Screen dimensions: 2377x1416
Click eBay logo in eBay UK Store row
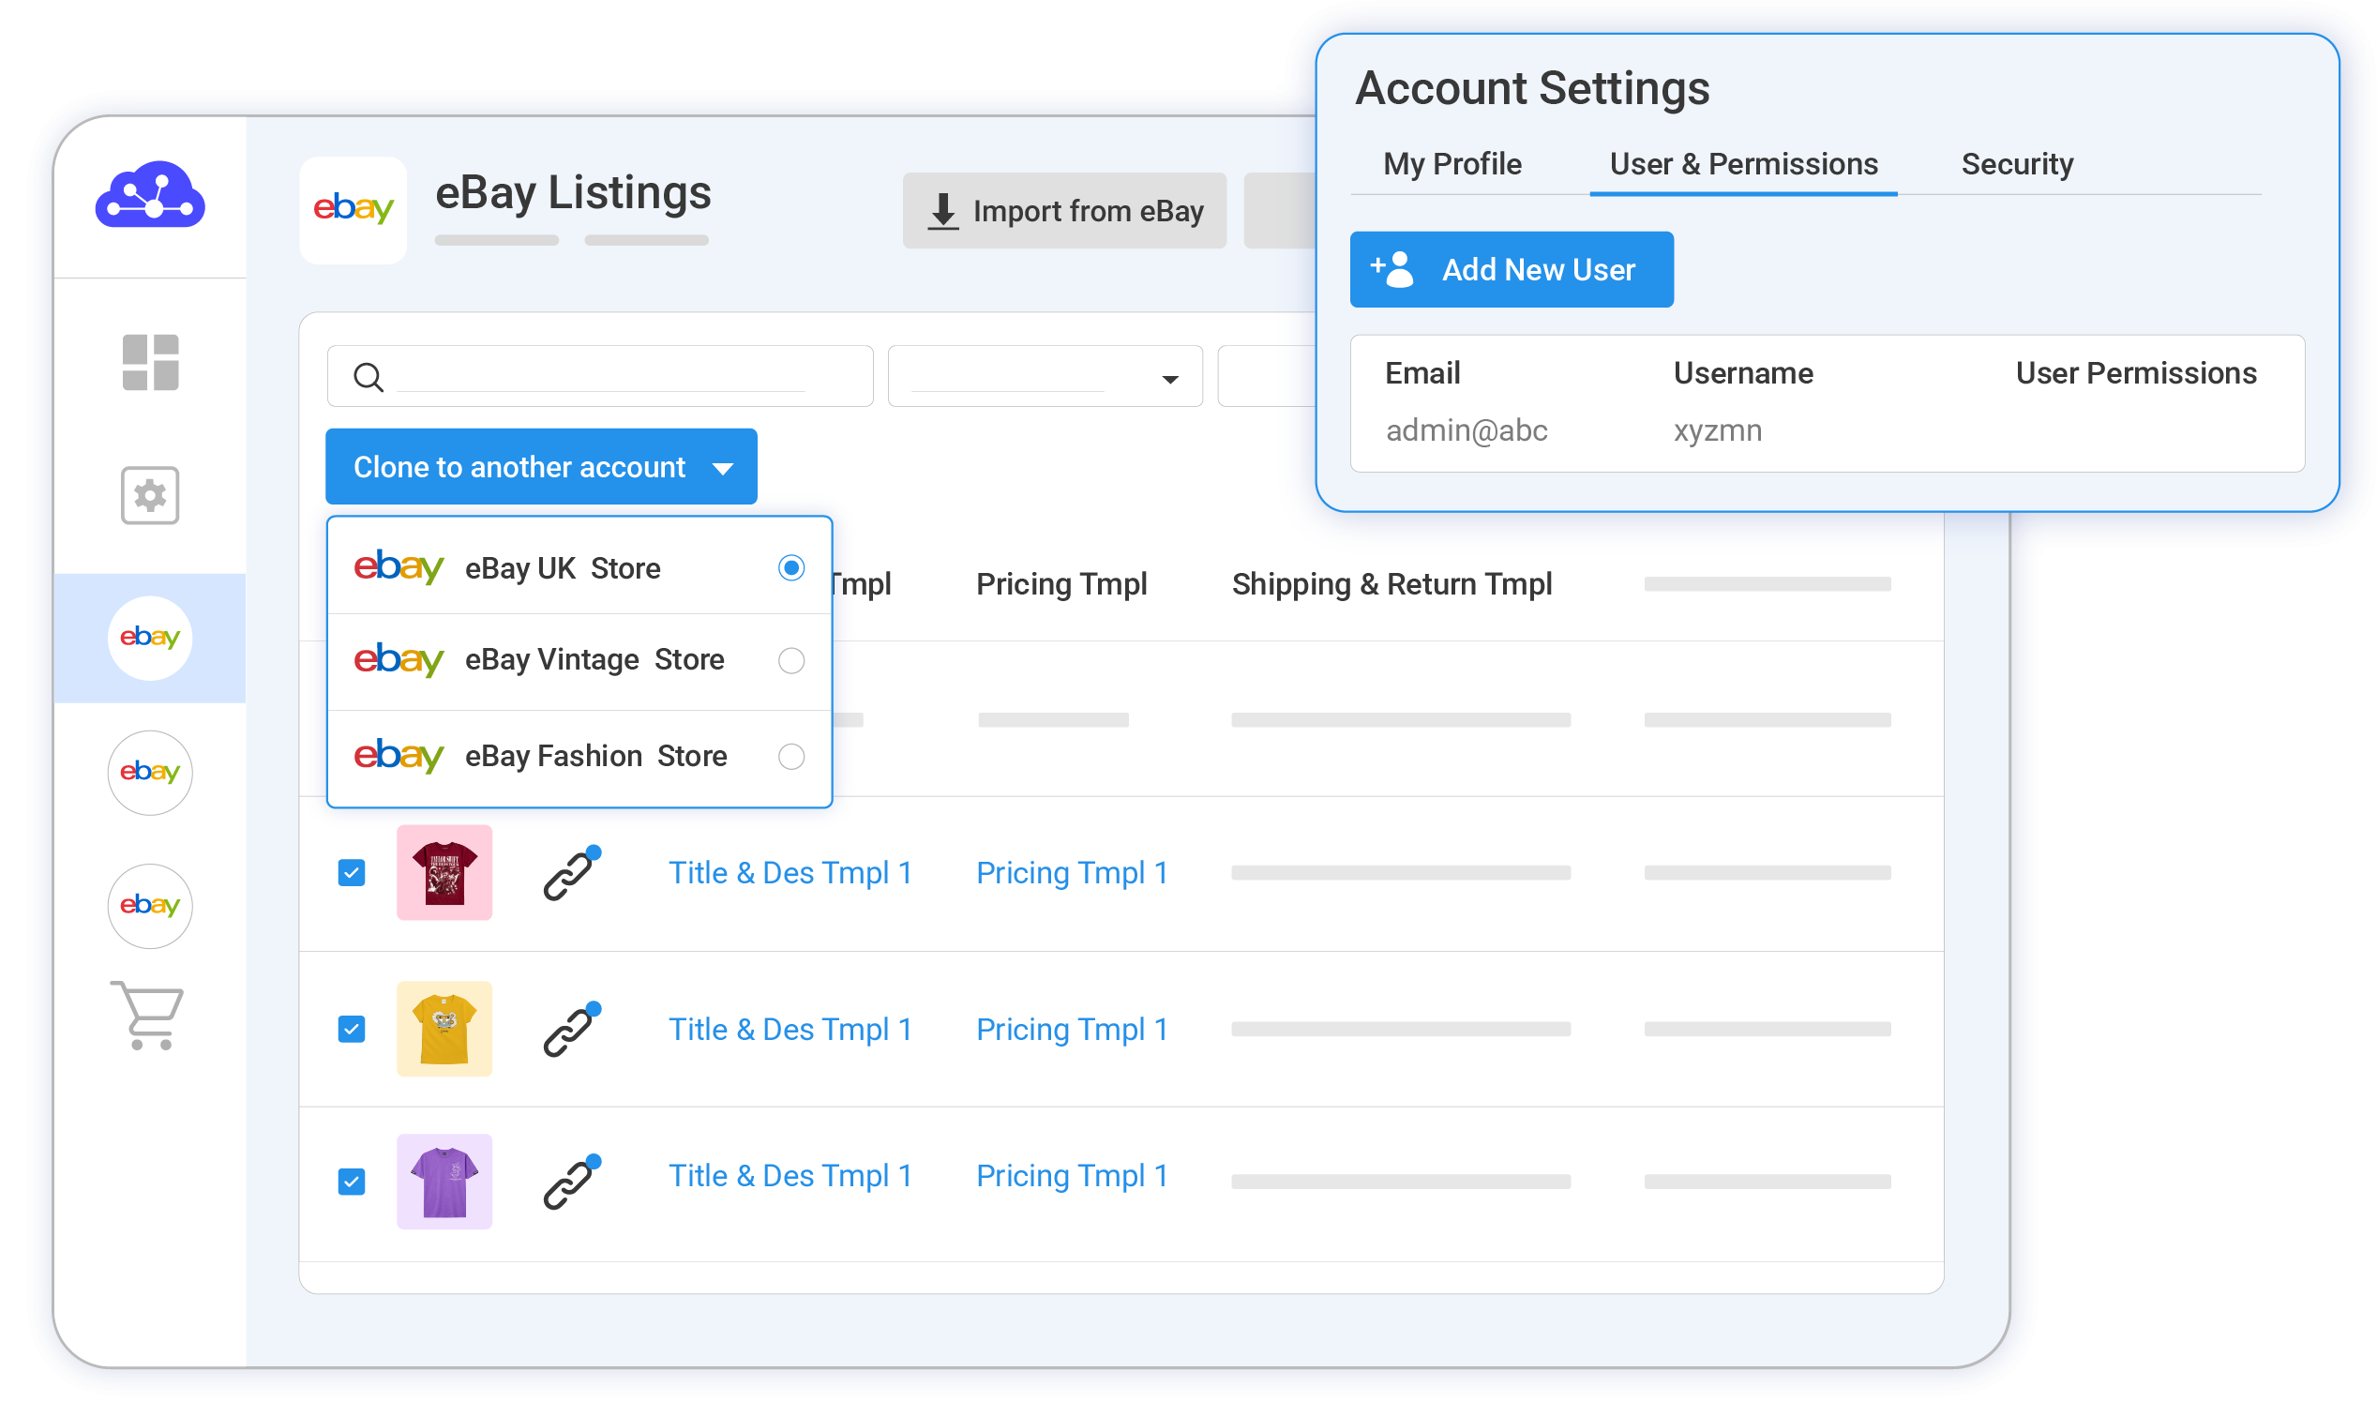point(399,568)
